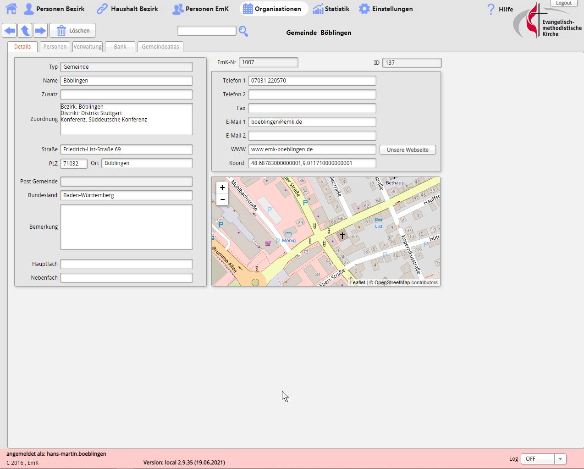The width and height of the screenshot is (584, 469).
Task: Open the Log dropdown showing OFF
Action: click(x=544, y=459)
